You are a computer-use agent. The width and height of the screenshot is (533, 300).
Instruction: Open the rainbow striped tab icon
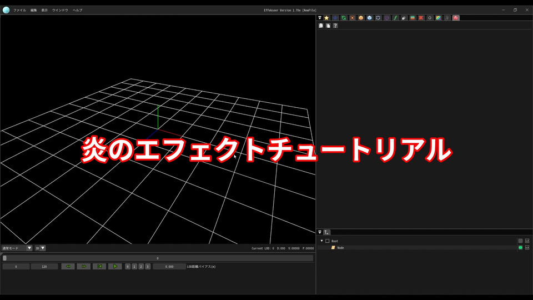tap(438, 18)
